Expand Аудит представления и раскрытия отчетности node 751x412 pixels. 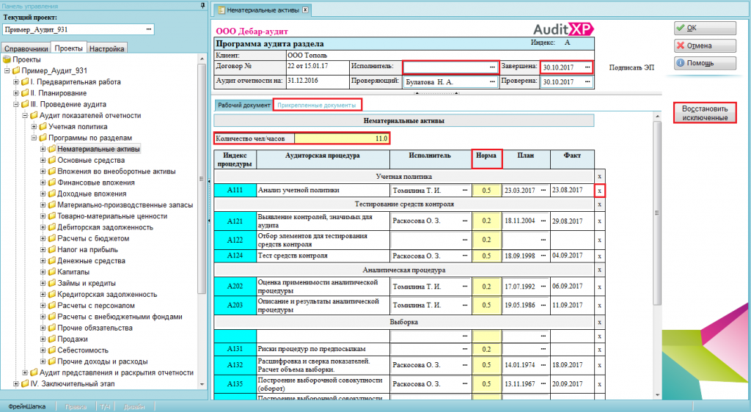click(25, 372)
